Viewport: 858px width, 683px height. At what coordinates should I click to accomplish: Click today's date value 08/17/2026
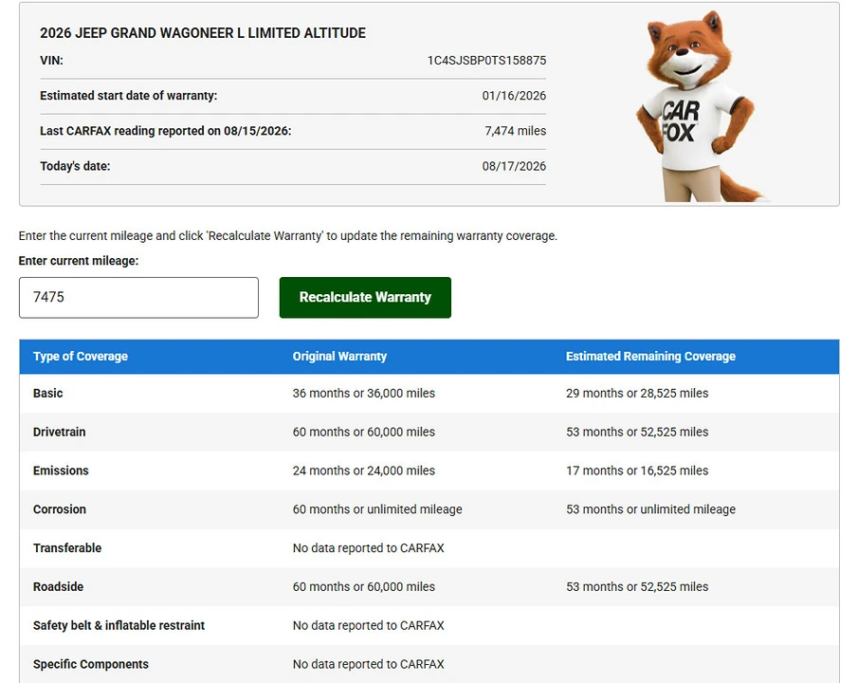click(x=514, y=167)
